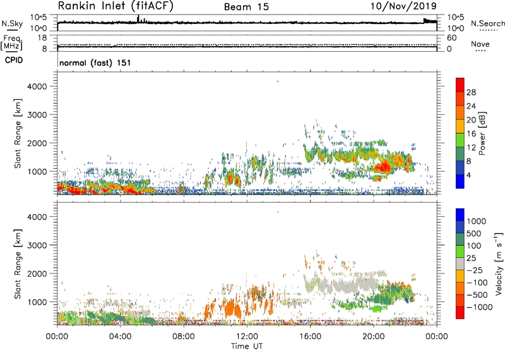505x350 pixels.
Task: Pick the red bottom segment of Velocity colorbar
Action: [x=460, y=313]
